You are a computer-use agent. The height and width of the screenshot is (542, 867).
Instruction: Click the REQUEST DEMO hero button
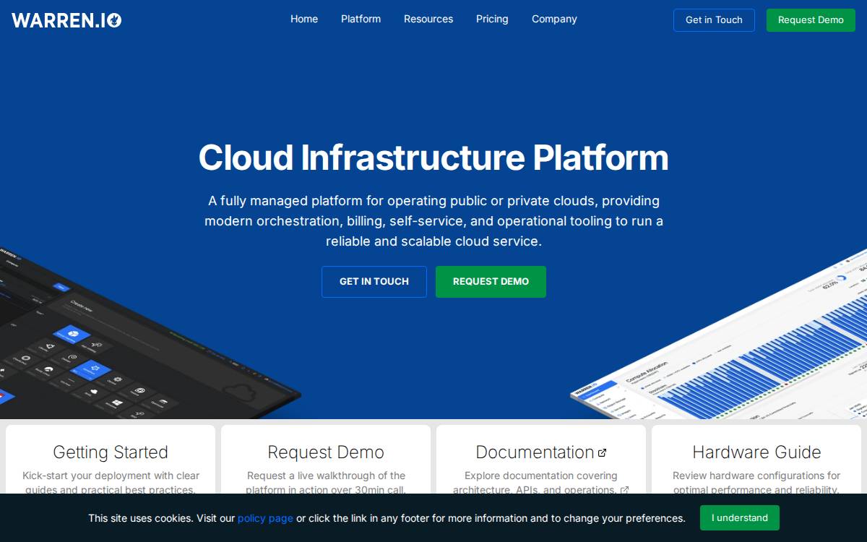[491, 282]
